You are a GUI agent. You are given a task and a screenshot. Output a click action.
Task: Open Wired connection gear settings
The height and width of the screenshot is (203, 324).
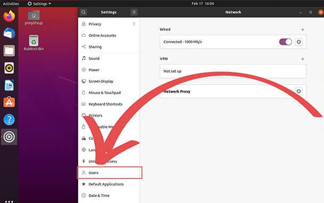tap(298, 42)
